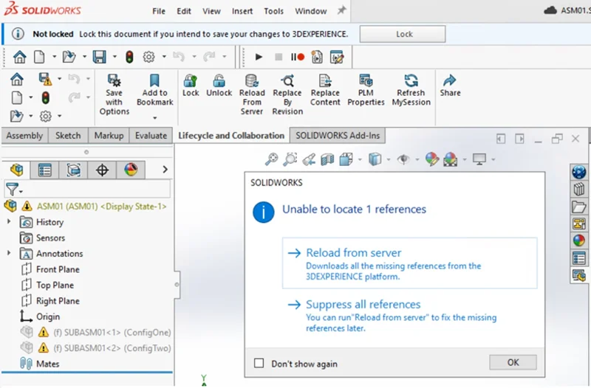Click the Lock icon in the ribbon
Viewport: 591px width, 388px height.
click(x=191, y=81)
